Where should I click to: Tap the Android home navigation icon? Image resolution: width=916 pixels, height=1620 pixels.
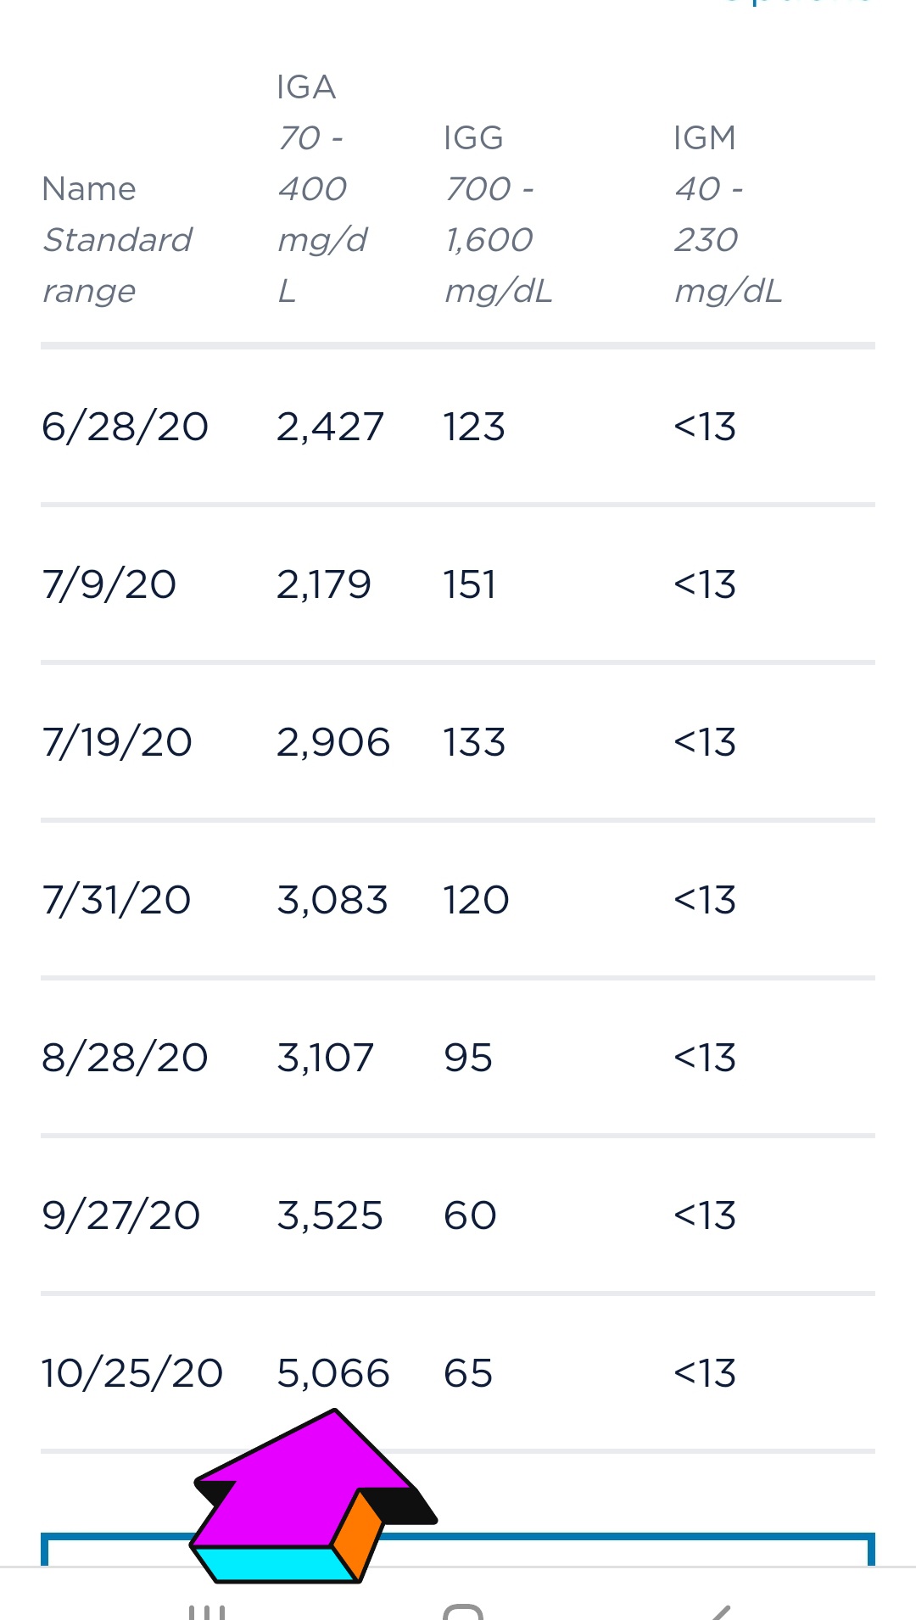pos(463,1612)
